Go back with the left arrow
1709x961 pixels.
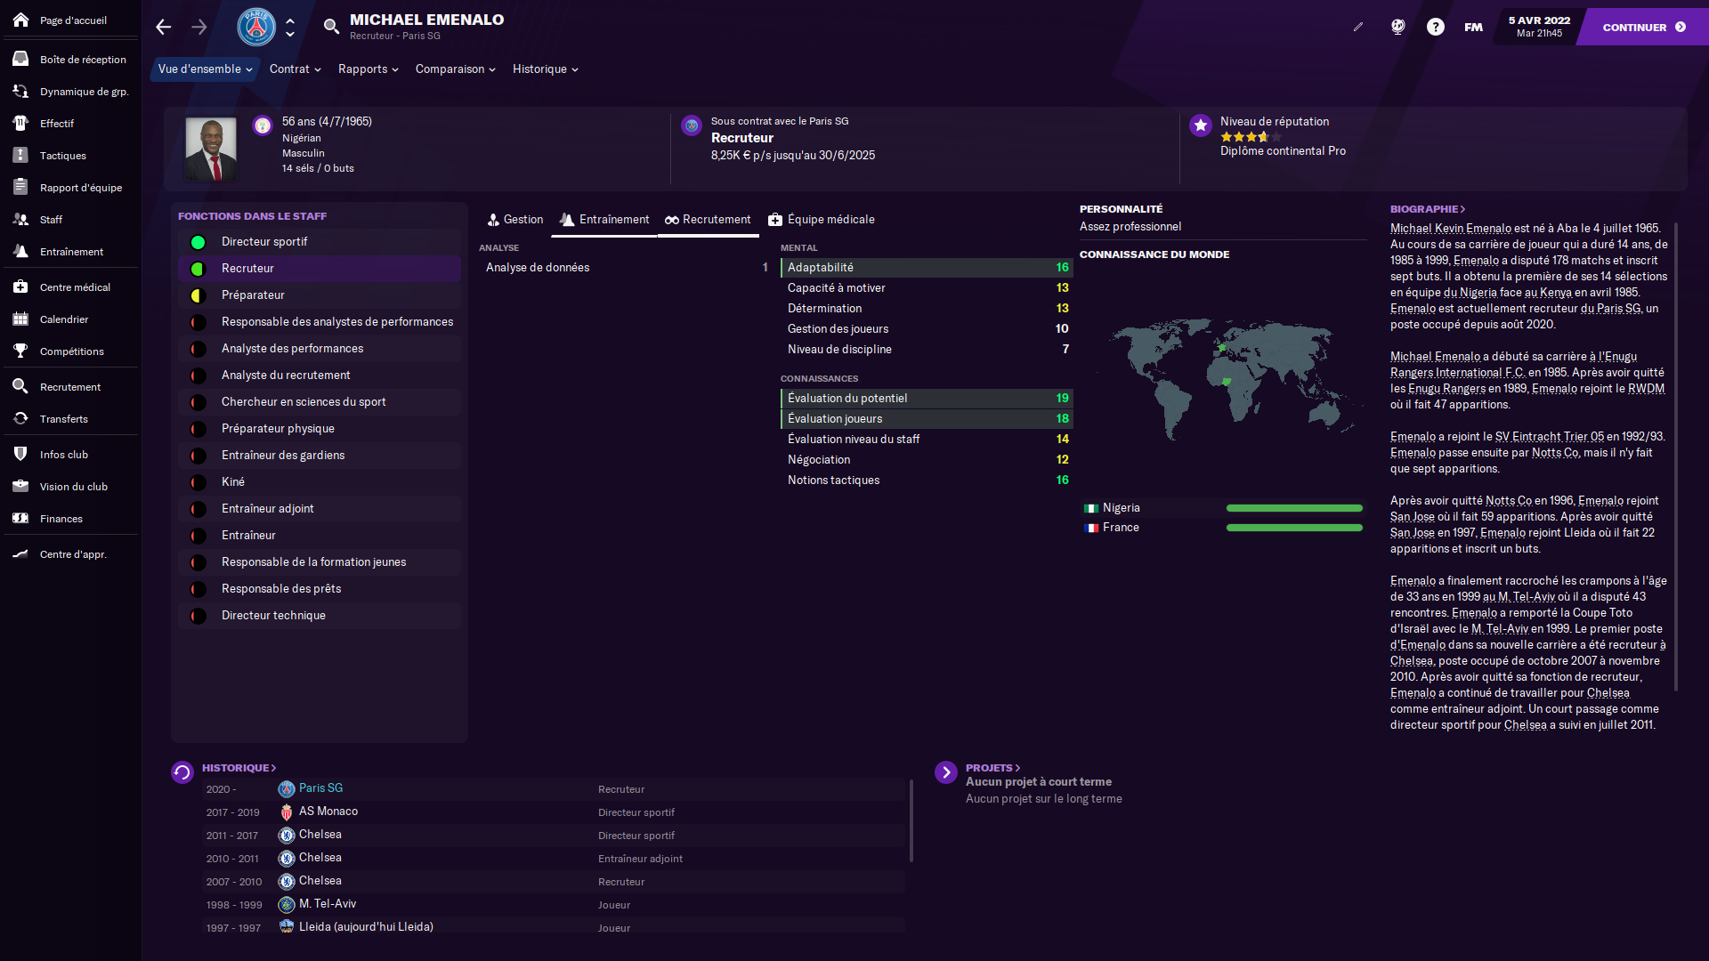click(163, 27)
